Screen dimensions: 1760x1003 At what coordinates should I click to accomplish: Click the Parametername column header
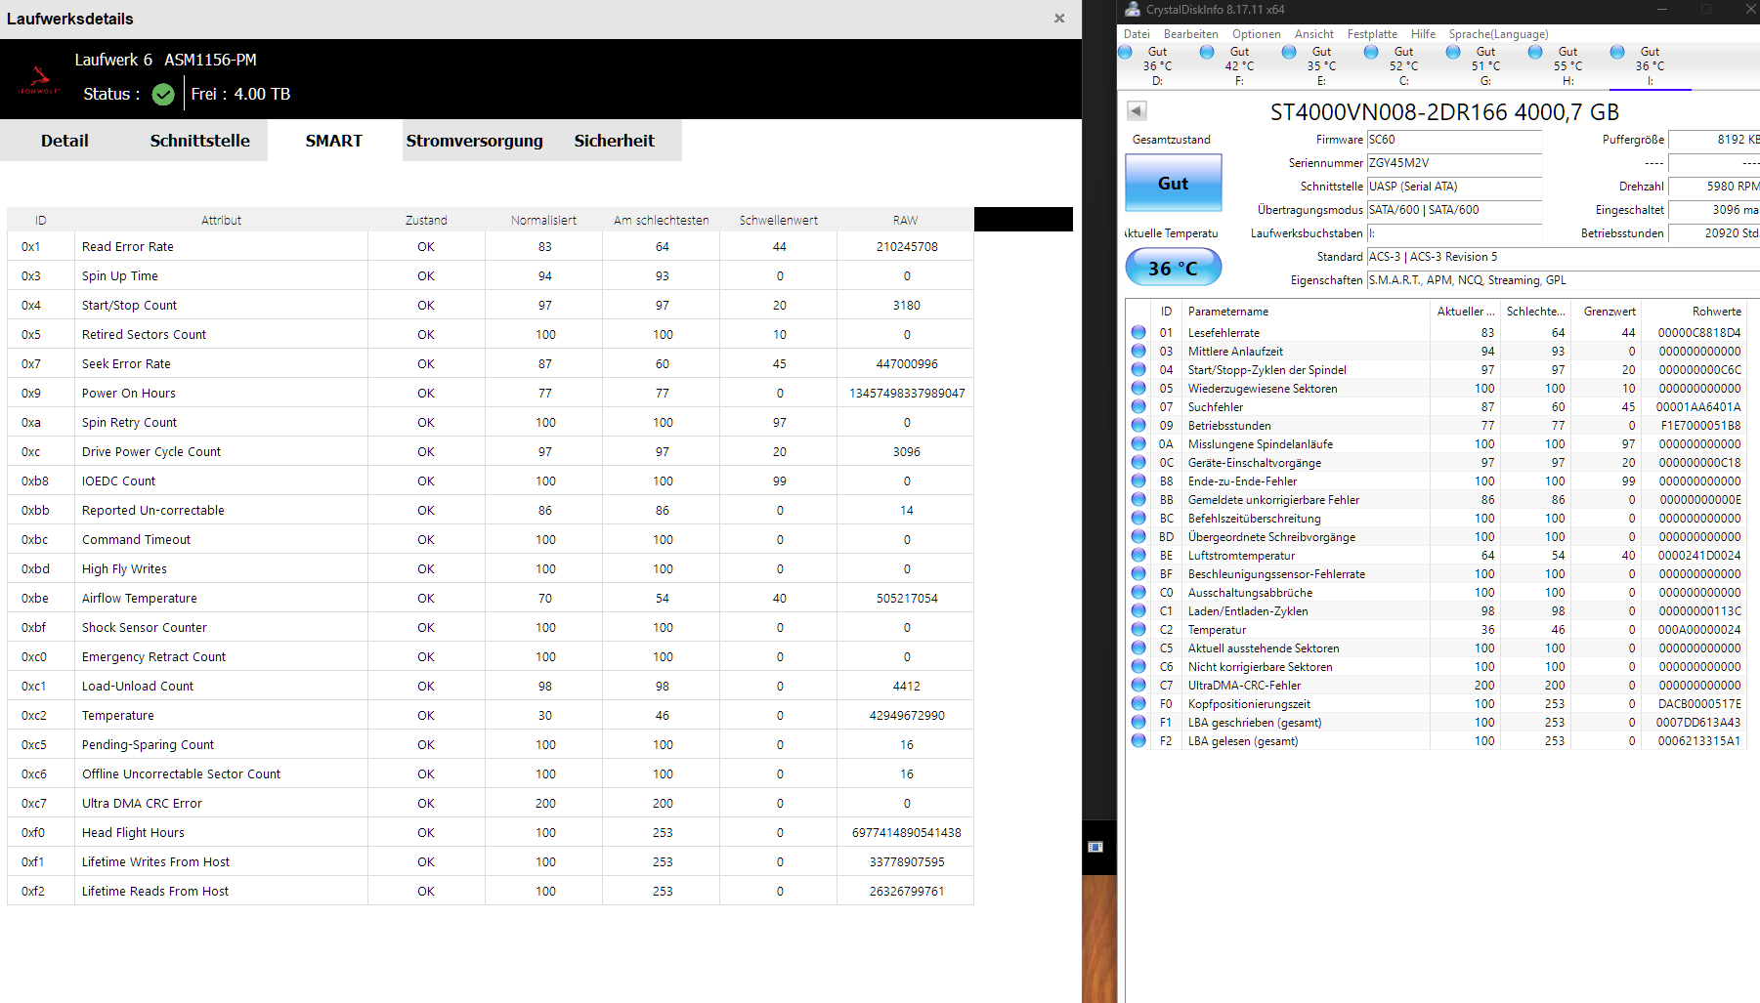tap(1306, 312)
